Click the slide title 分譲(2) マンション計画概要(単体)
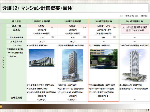This screenshot has width=150, height=112. [x=38, y=8]
